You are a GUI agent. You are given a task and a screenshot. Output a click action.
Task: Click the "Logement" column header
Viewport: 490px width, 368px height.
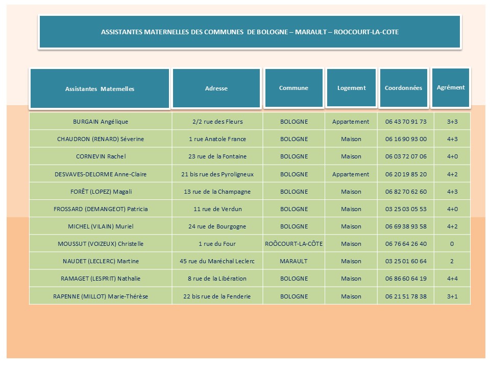coord(352,87)
